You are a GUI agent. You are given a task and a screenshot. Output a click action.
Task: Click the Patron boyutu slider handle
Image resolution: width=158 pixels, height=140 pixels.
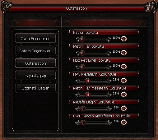82,39
